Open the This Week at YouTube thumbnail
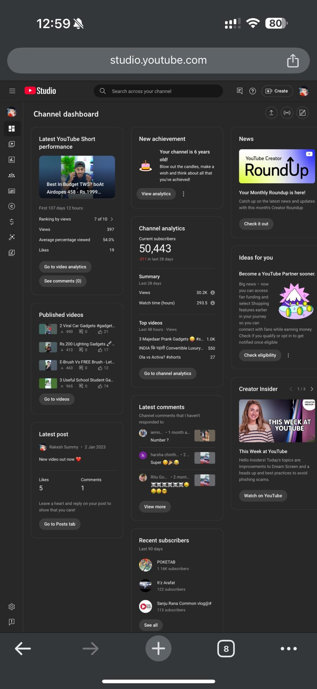 tap(277, 421)
